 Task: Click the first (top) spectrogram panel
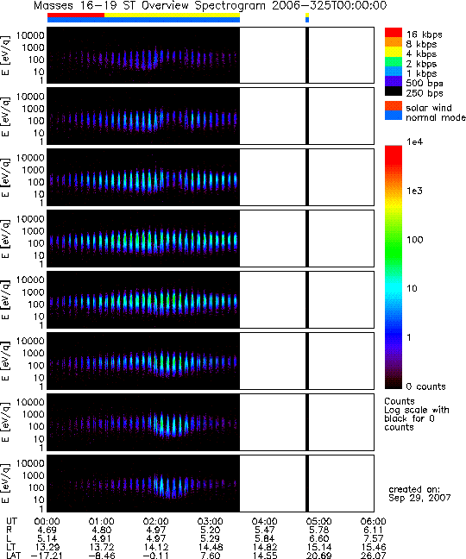coord(211,55)
